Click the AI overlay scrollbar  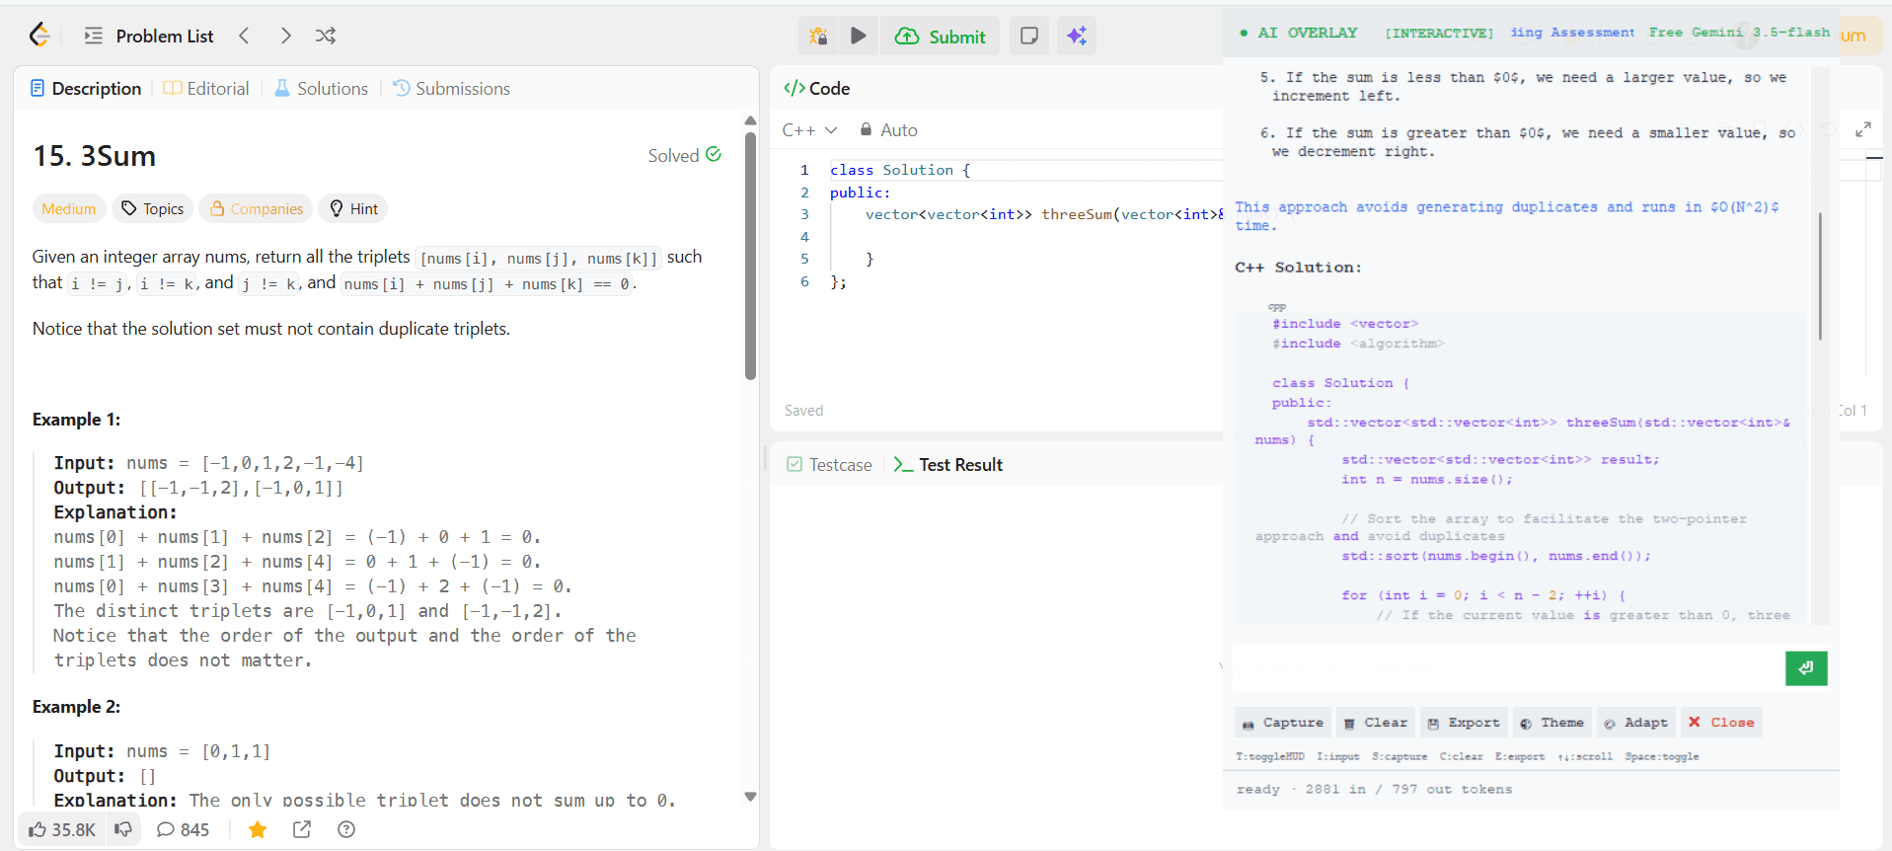pos(1820,276)
